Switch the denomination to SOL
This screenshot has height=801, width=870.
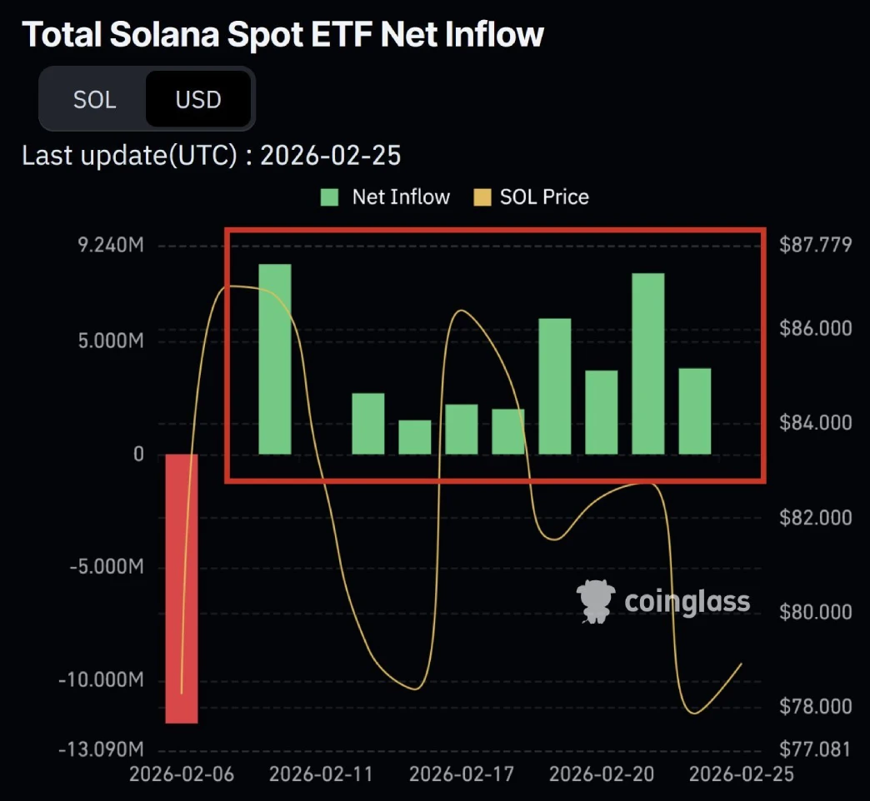pyautogui.click(x=95, y=99)
